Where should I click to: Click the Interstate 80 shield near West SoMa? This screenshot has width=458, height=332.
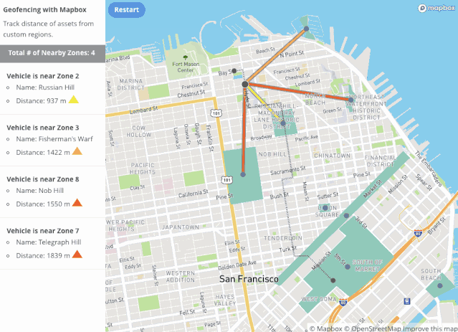coord(343,302)
